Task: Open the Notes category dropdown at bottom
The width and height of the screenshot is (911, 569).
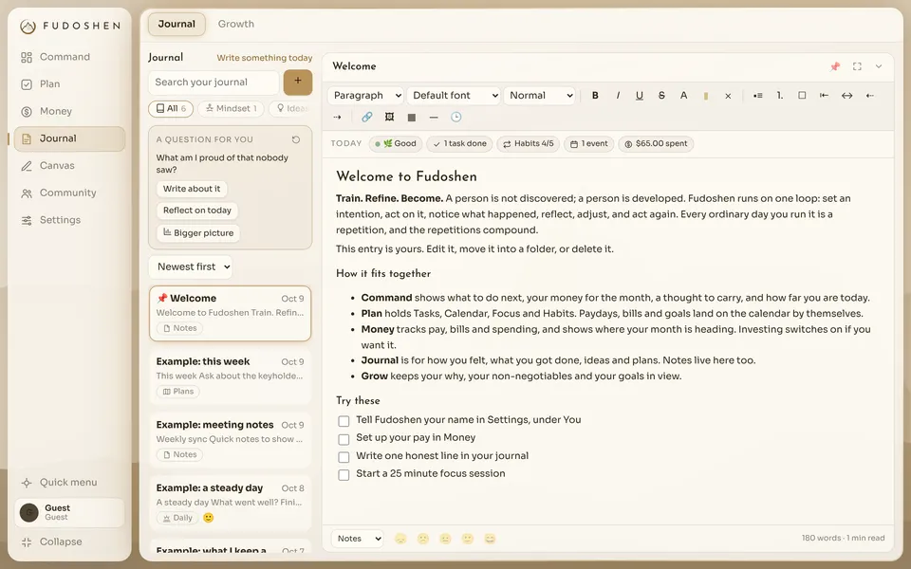Action: (x=358, y=539)
